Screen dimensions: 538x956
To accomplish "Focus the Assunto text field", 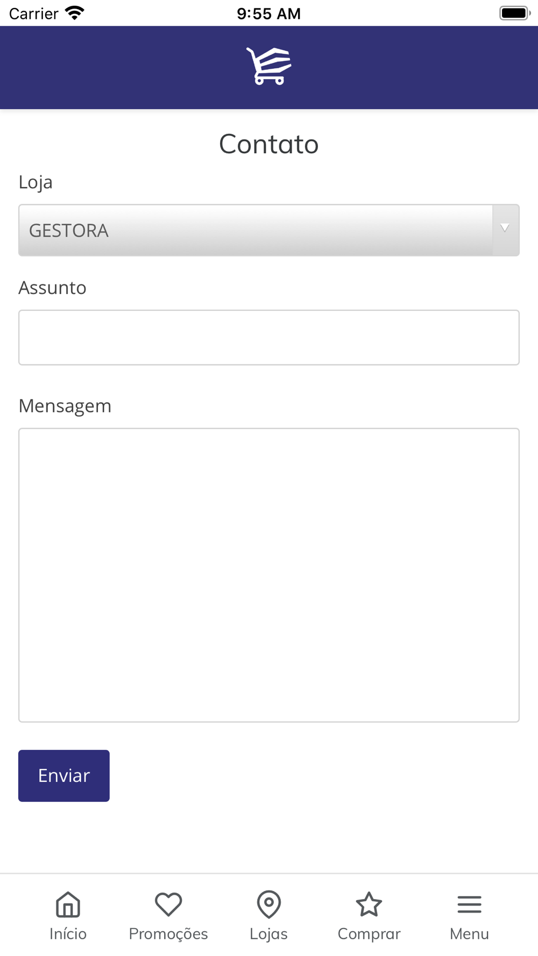I will pos(269,338).
